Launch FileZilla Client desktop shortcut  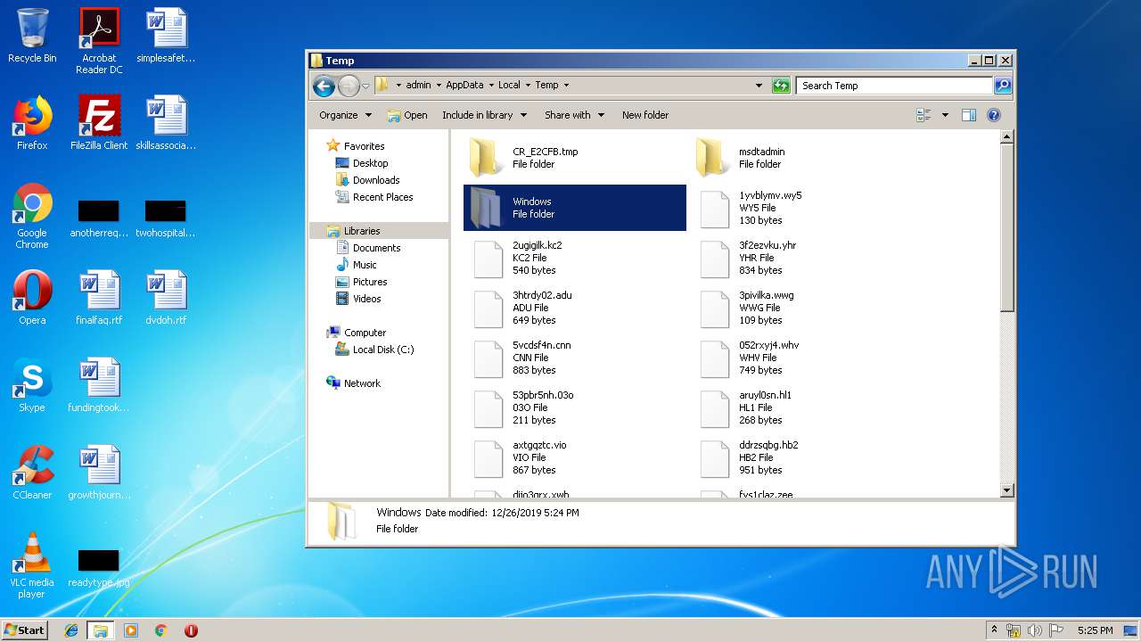coord(99,122)
